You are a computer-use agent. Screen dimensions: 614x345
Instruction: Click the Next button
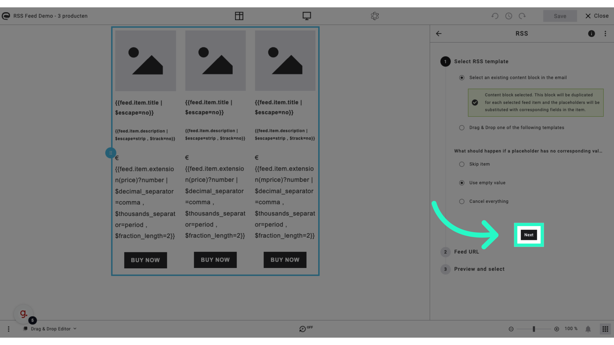pos(529,235)
